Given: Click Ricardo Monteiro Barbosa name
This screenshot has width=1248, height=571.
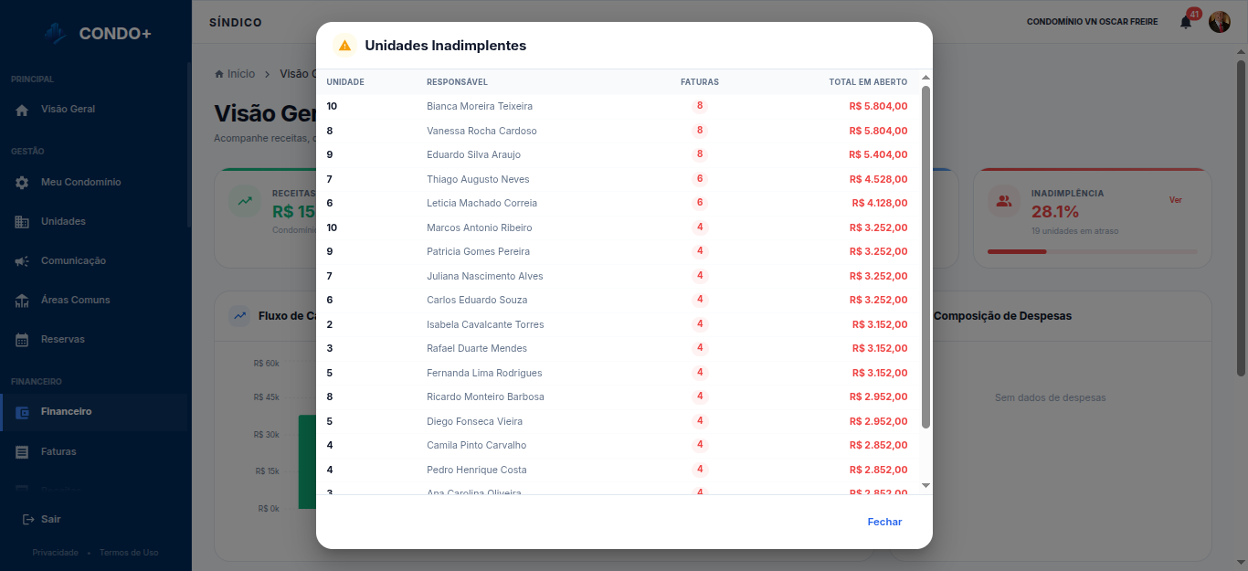Looking at the screenshot, I should [485, 397].
